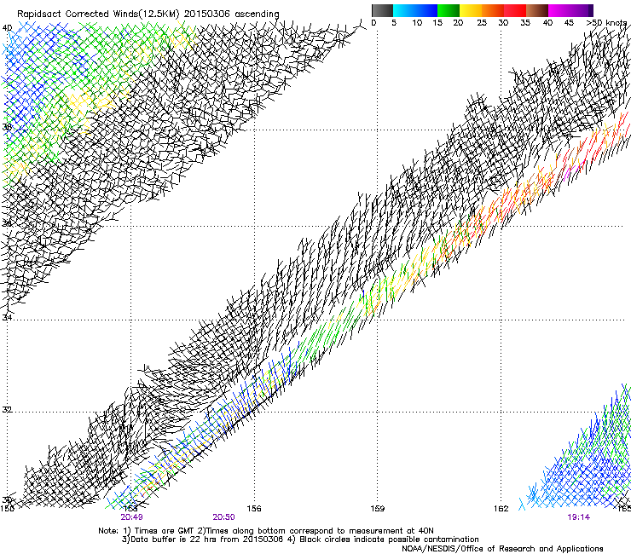Screen dimensions: 631x554
Task: Click the purple '20:49' swath time label
Action: [131, 517]
